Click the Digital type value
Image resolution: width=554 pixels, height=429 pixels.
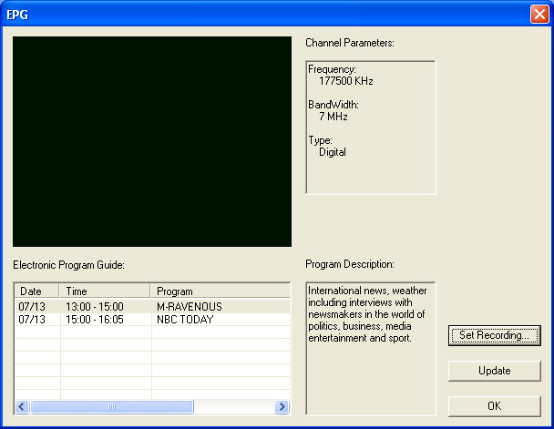(x=333, y=152)
